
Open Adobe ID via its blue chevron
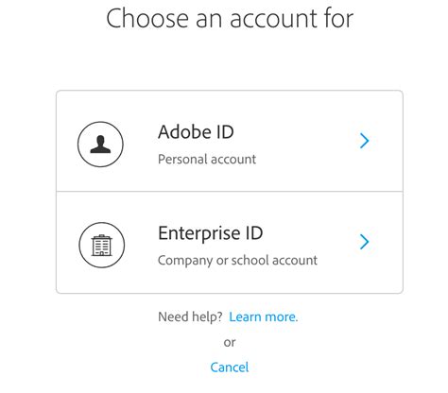(x=364, y=141)
